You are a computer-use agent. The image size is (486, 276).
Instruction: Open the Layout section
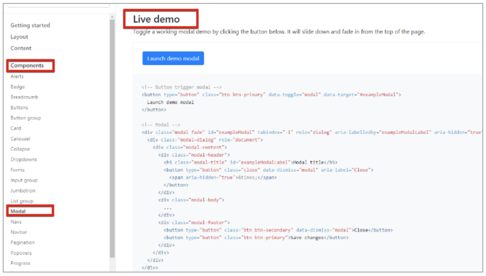[19, 37]
